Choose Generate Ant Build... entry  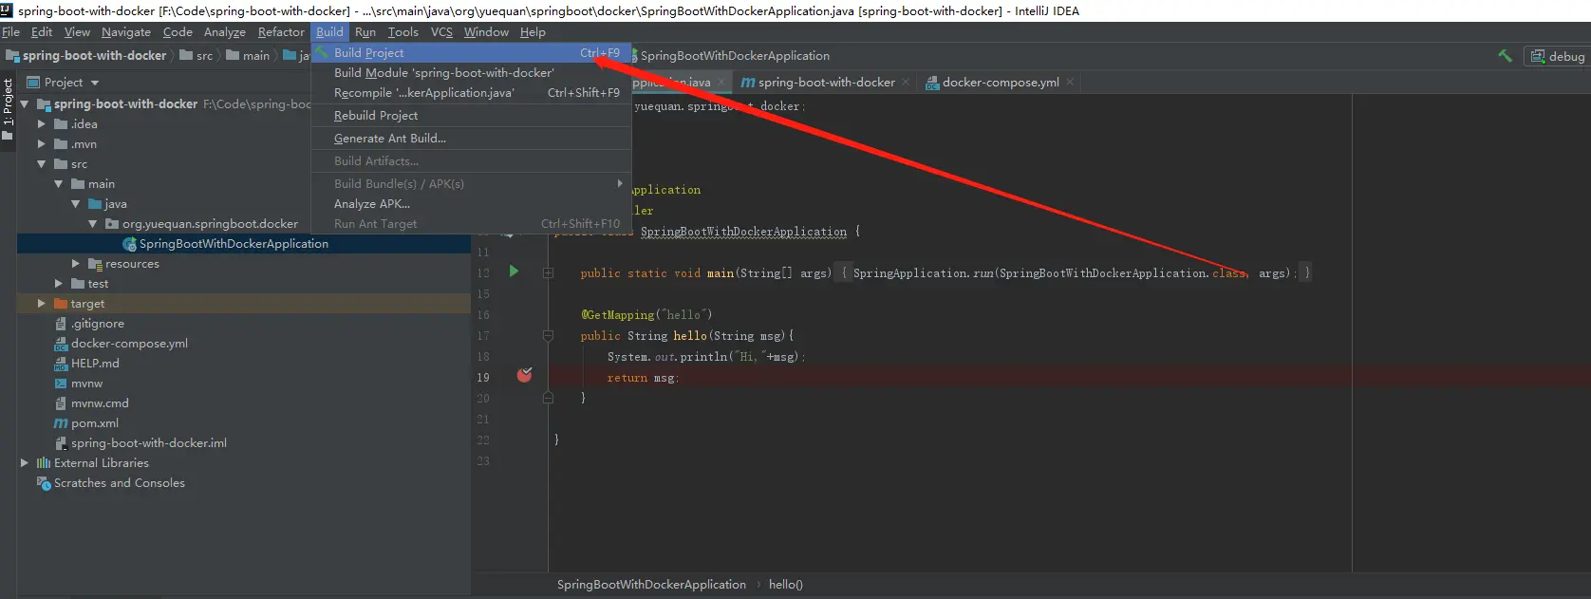pyautogui.click(x=471, y=138)
